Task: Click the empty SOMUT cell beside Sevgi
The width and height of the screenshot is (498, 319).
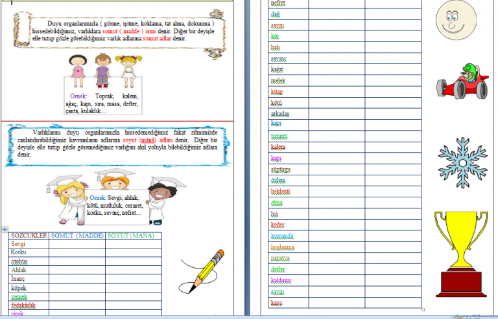Action: pyautogui.click(x=77, y=244)
